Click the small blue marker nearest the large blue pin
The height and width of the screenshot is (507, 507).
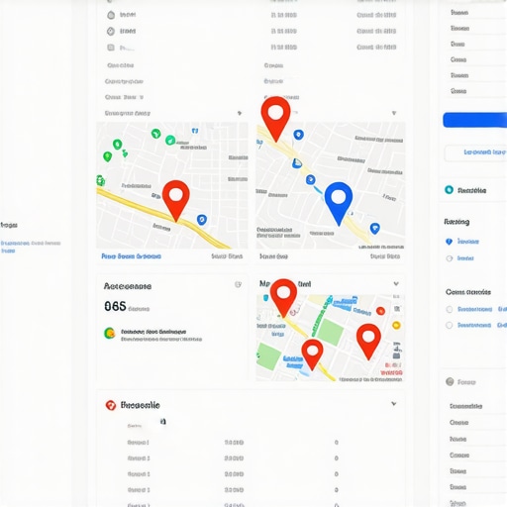310,180
